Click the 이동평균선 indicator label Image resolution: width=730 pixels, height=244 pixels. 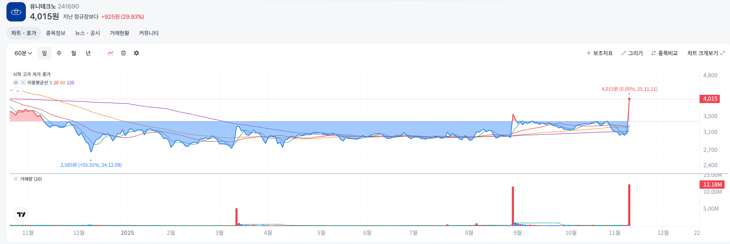click(38, 82)
